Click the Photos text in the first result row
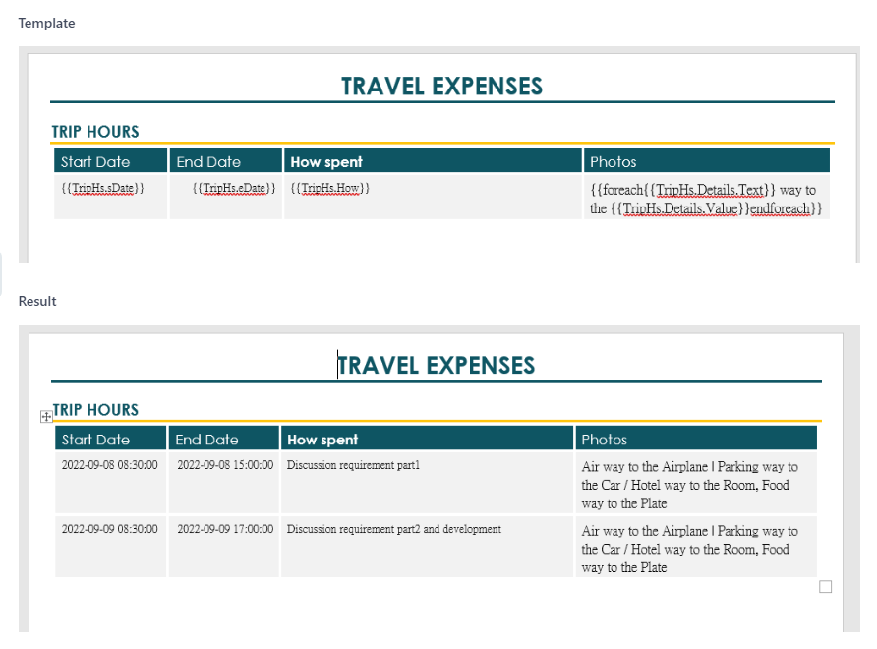The height and width of the screenshot is (649, 877). tap(689, 485)
